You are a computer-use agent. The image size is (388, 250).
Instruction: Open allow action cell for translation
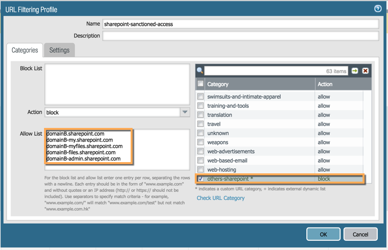(x=339, y=115)
